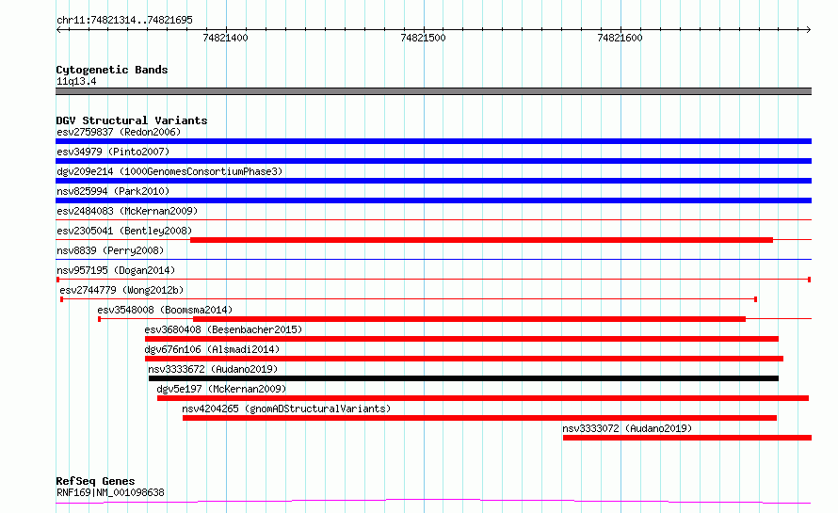This screenshot has height=513, width=838.
Task: Click the esv34979 (Pinto2007) variant label
Action: 113,152
